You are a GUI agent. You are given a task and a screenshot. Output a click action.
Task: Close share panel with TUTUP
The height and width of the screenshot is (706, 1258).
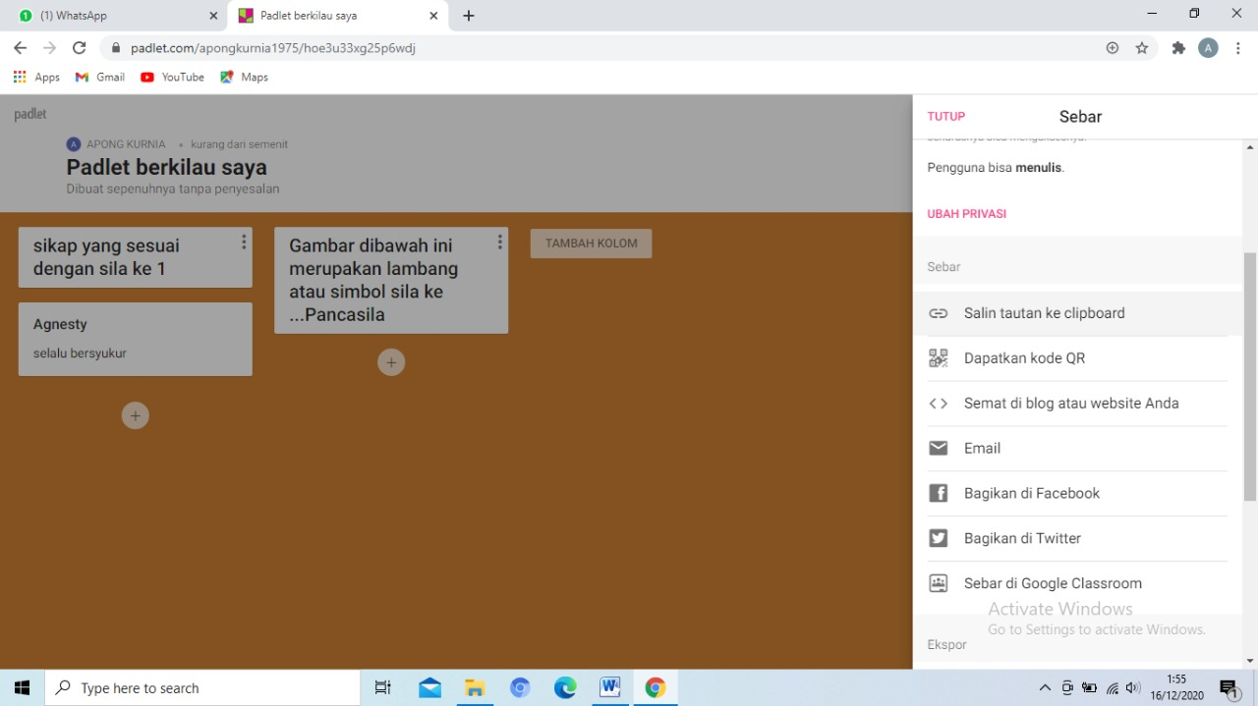[945, 116]
